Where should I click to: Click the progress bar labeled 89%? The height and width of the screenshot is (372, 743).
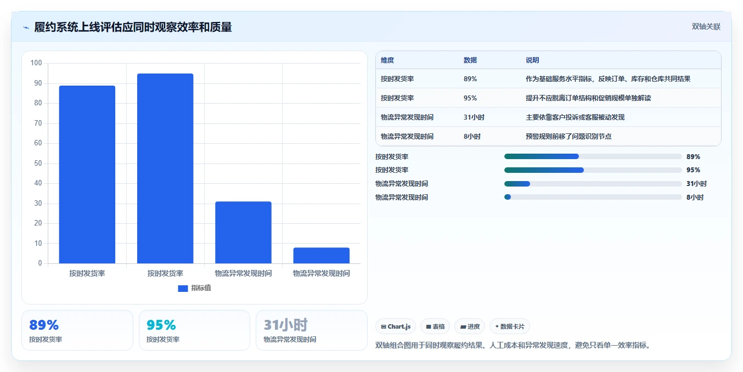coord(593,156)
